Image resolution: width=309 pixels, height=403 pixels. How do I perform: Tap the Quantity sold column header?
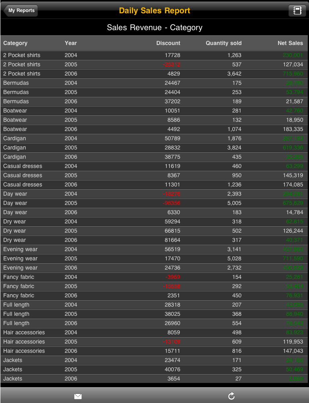tap(223, 43)
